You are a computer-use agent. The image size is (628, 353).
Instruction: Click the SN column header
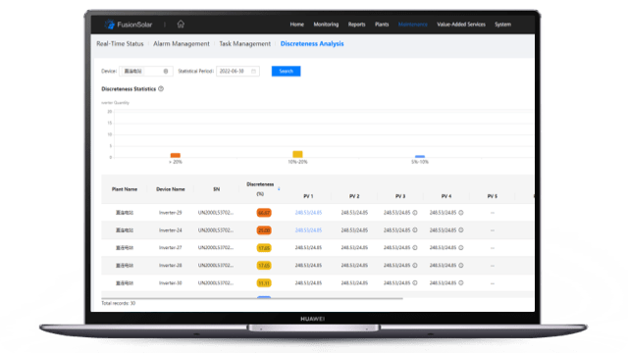[216, 189]
